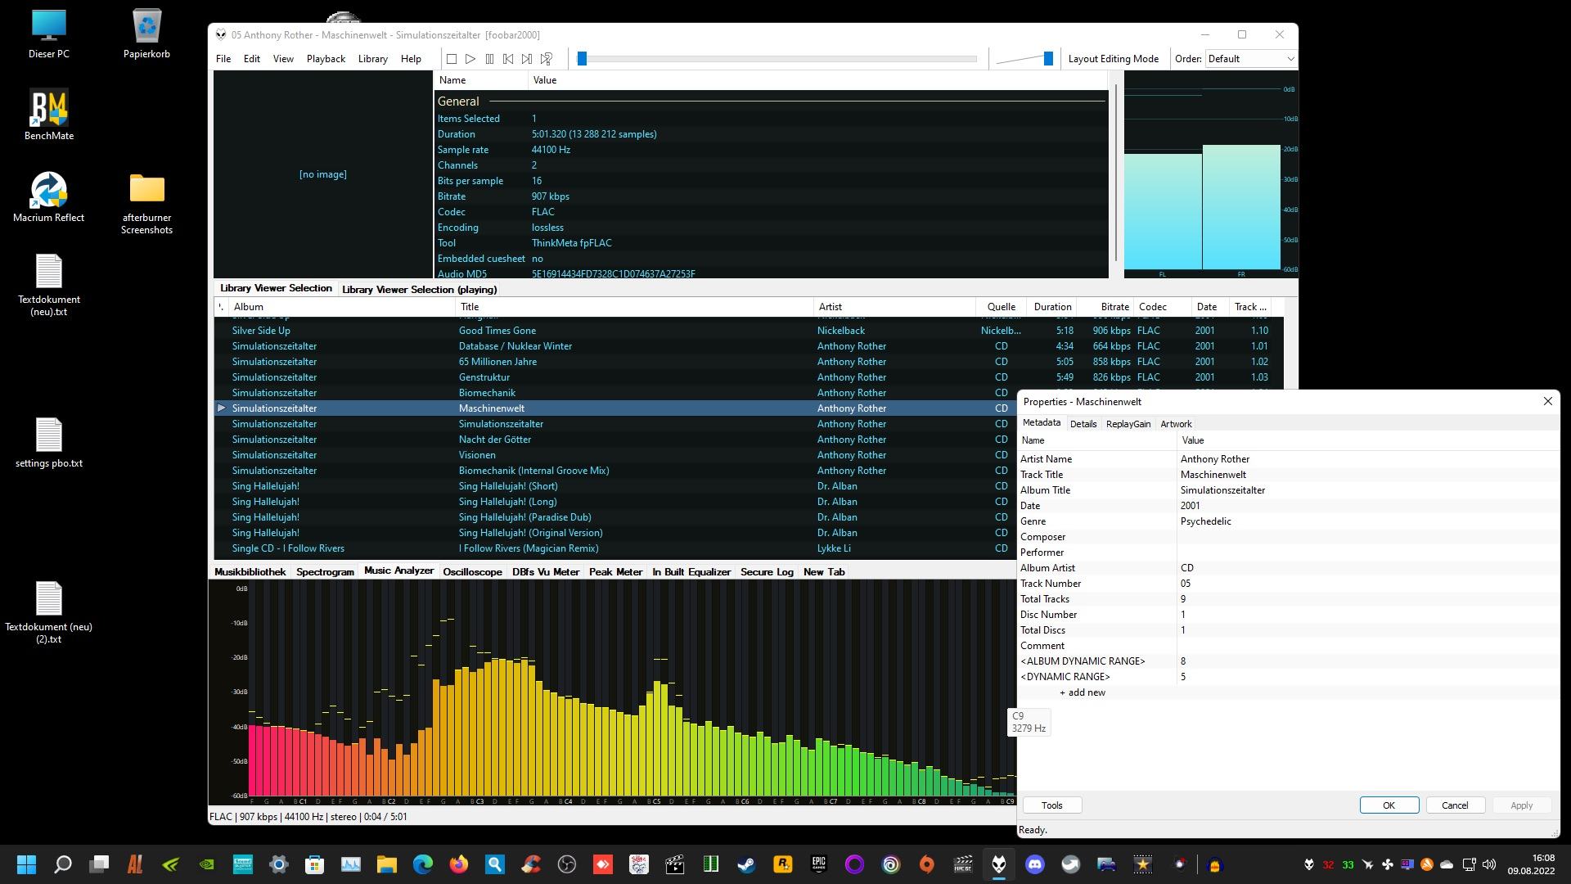Open taskbar Search icon

click(x=62, y=864)
